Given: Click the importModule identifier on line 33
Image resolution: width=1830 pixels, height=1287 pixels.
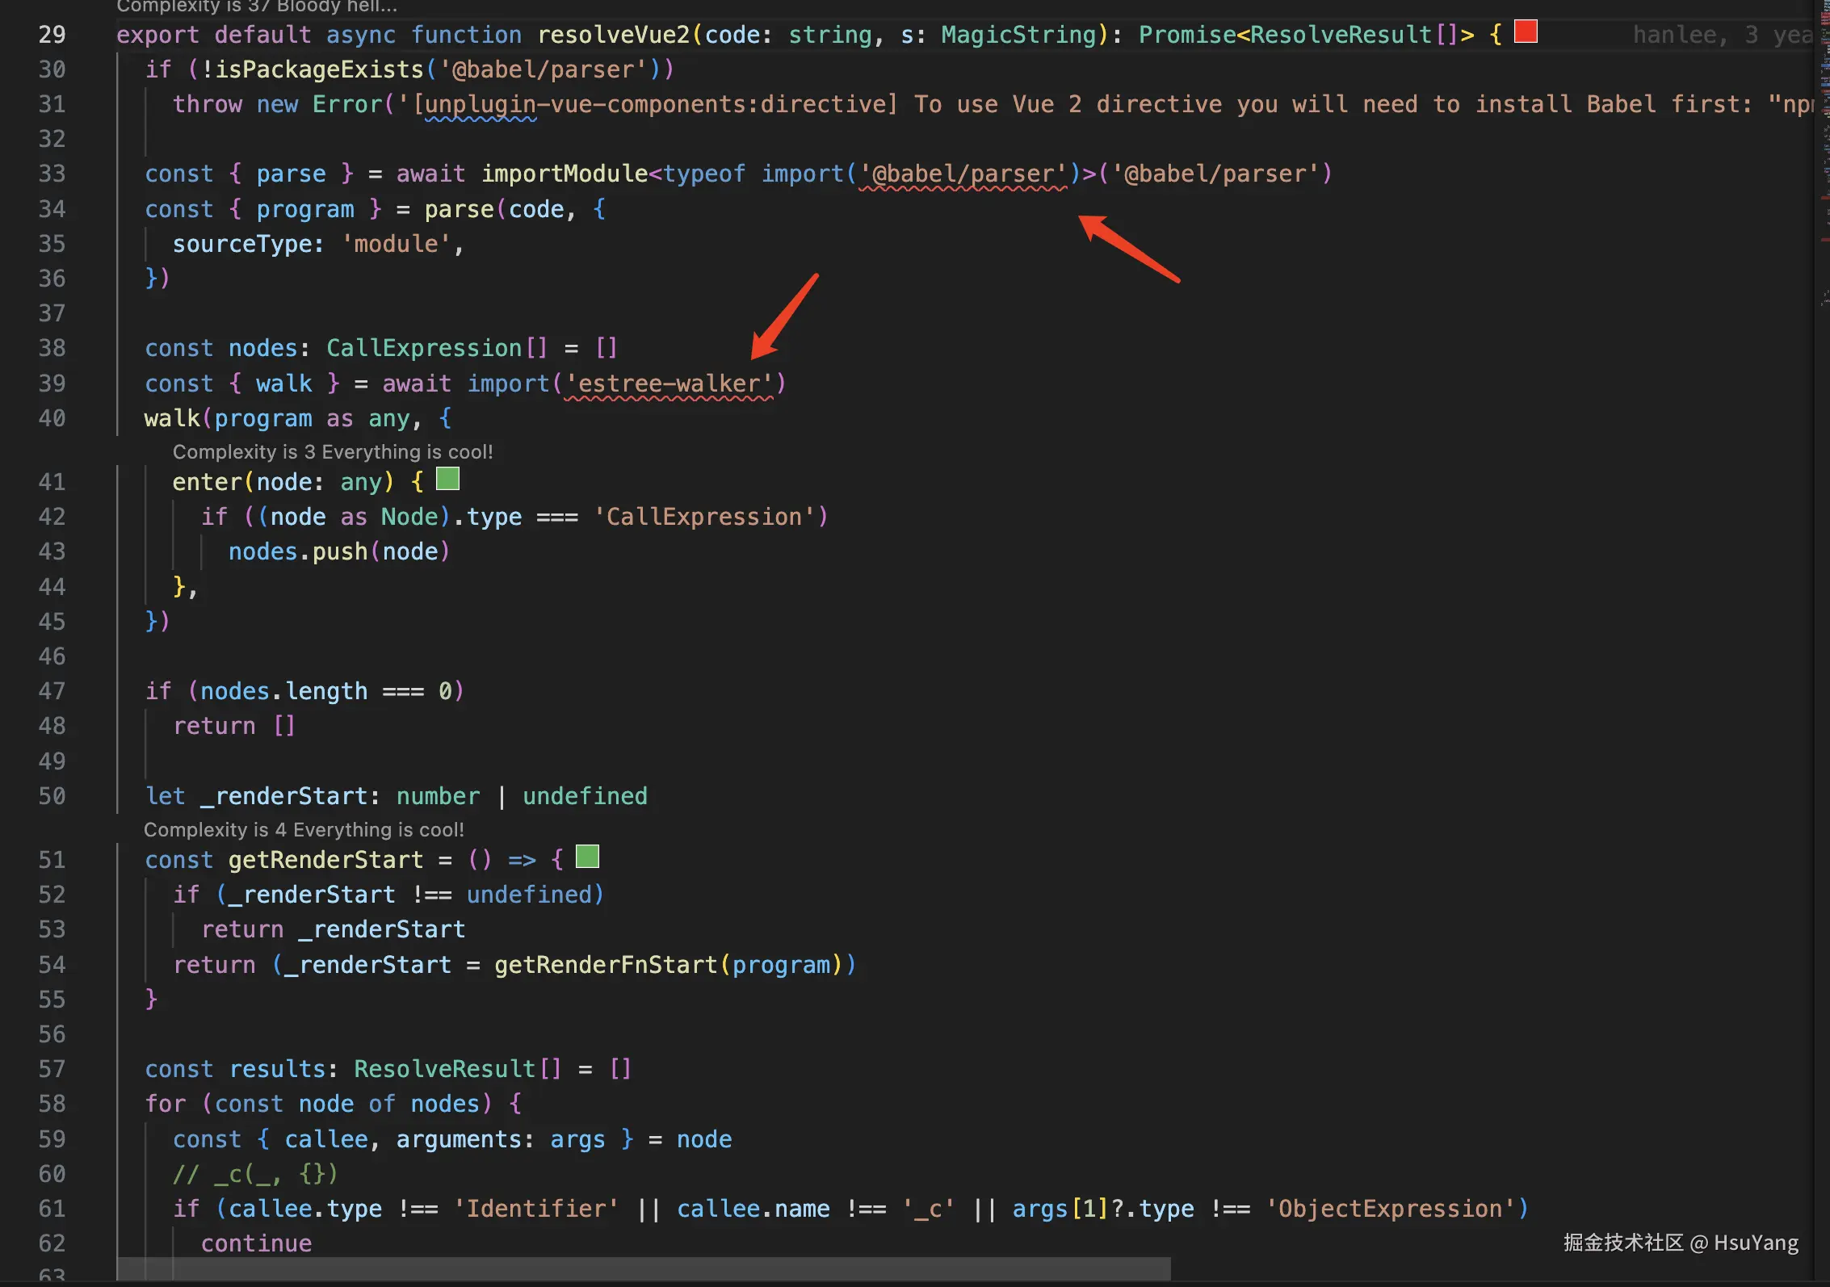Looking at the screenshot, I should pos(565,174).
